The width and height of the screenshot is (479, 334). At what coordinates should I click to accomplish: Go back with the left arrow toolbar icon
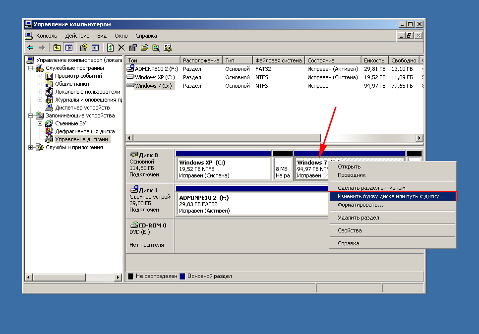click(x=30, y=48)
